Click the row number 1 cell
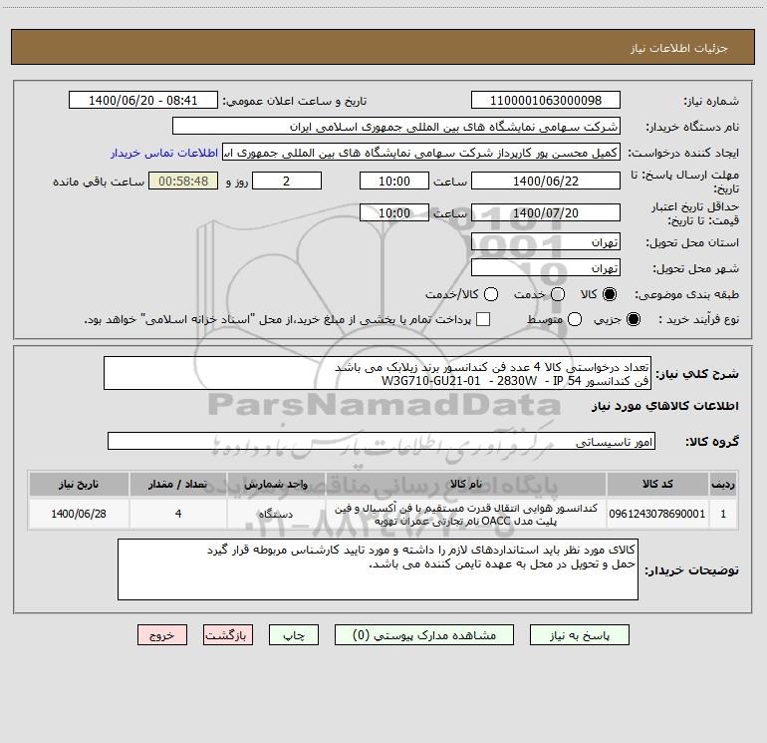Image resolution: width=767 pixels, height=743 pixels. pyautogui.click(x=723, y=514)
